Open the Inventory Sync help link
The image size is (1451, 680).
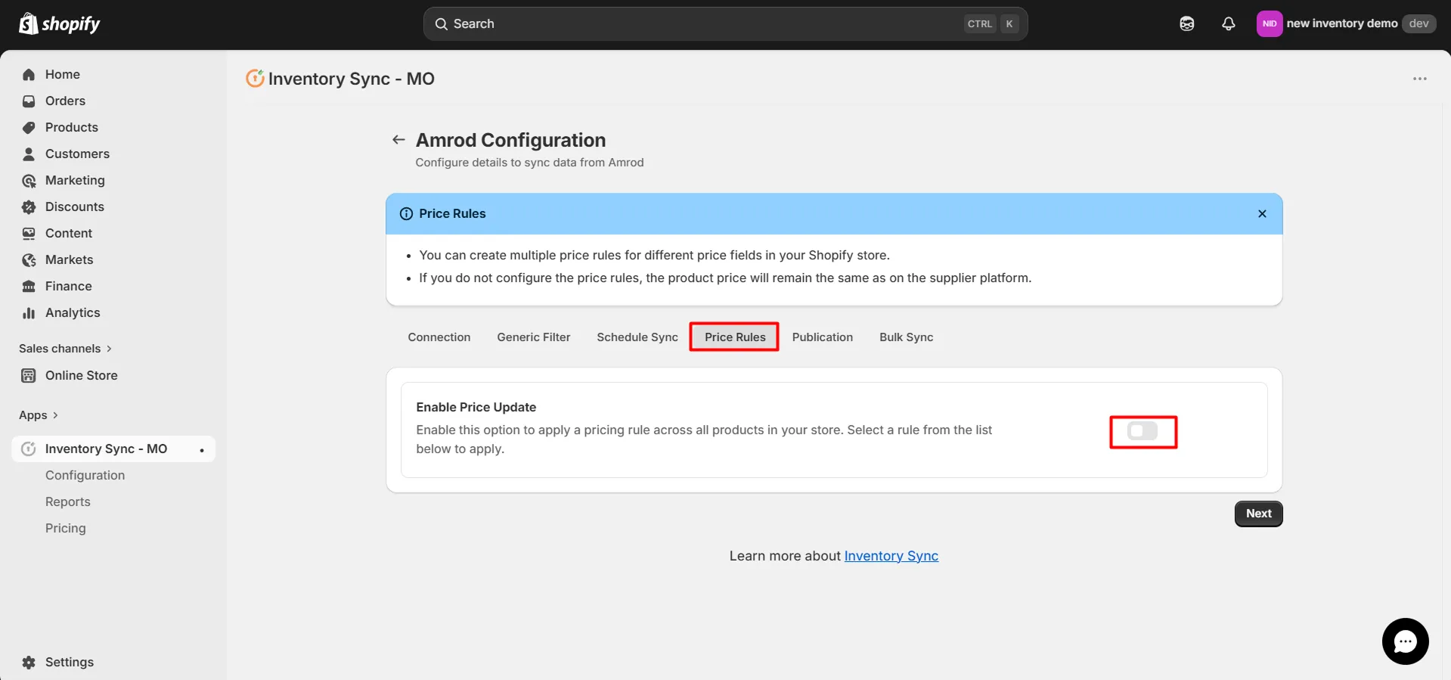[x=891, y=556]
